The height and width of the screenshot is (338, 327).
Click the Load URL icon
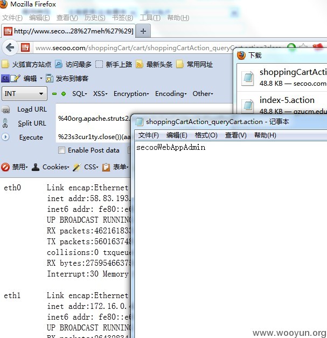pos(5,109)
